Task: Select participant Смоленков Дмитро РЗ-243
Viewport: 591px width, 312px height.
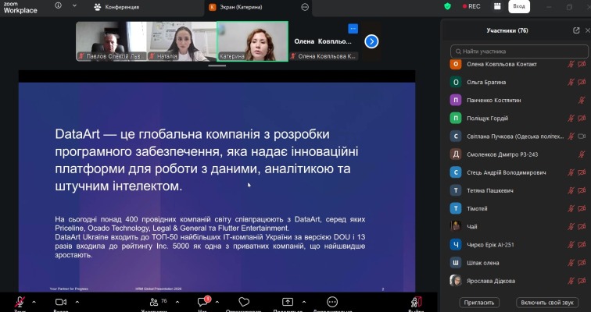Action: (x=517, y=154)
